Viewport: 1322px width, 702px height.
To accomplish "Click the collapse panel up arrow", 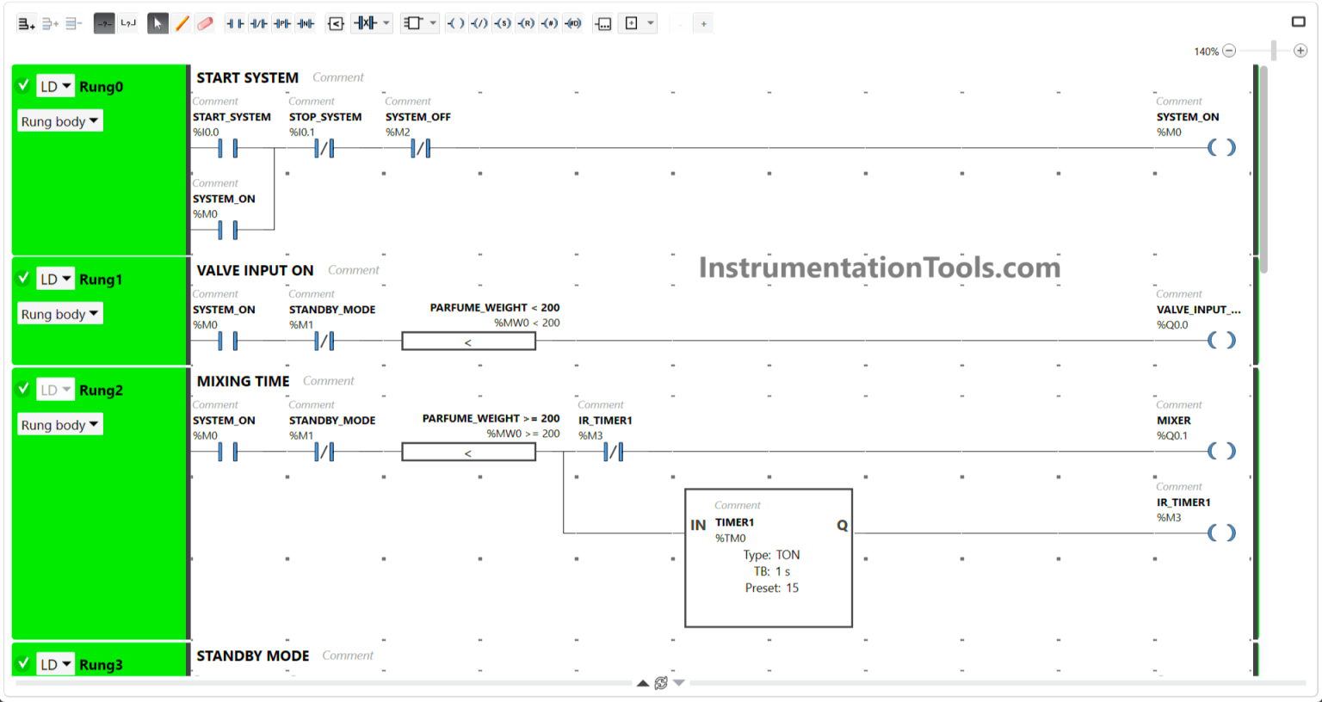I will (643, 683).
